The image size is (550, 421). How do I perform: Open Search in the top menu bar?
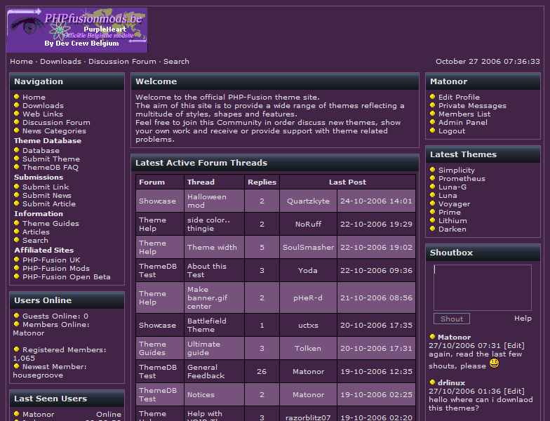pyautogui.click(x=176, y=62)
